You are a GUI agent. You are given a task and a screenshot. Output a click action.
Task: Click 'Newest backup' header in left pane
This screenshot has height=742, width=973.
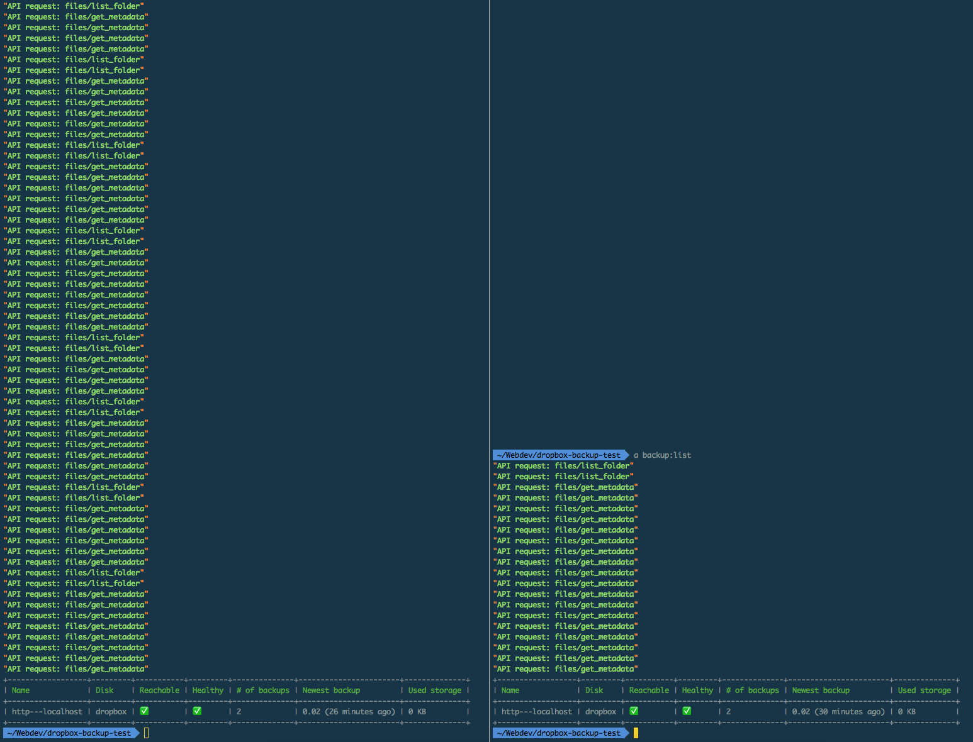(331, 690)
